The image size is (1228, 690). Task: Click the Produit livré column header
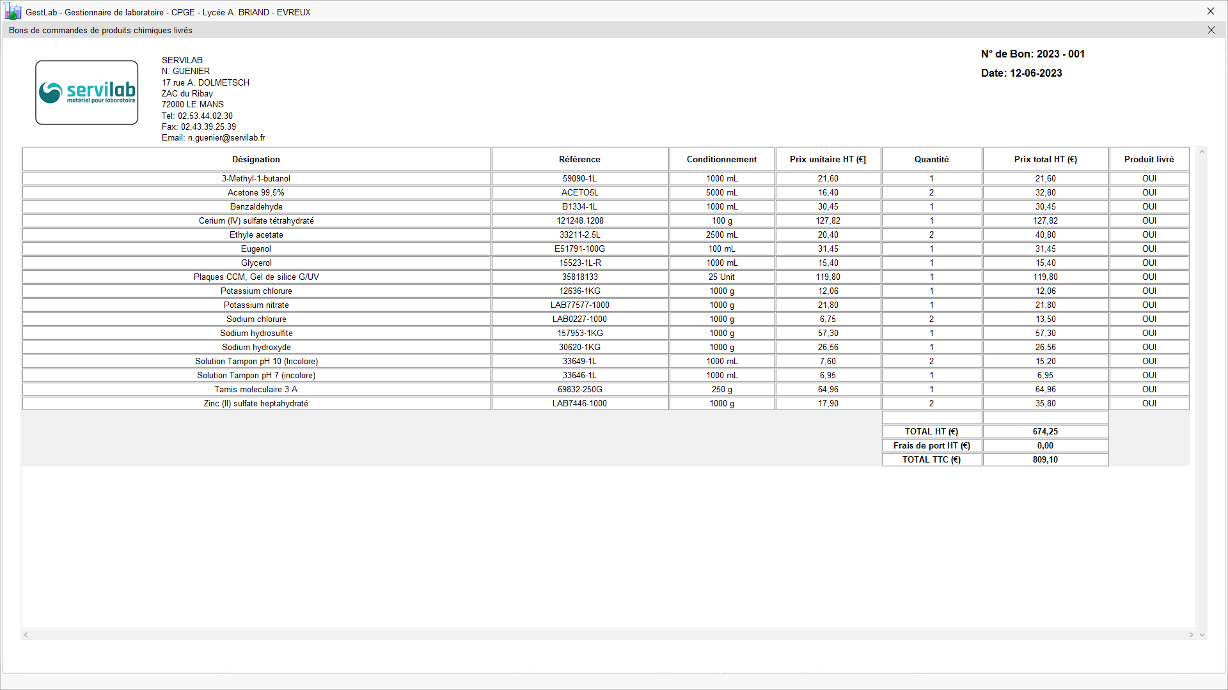1149,159
